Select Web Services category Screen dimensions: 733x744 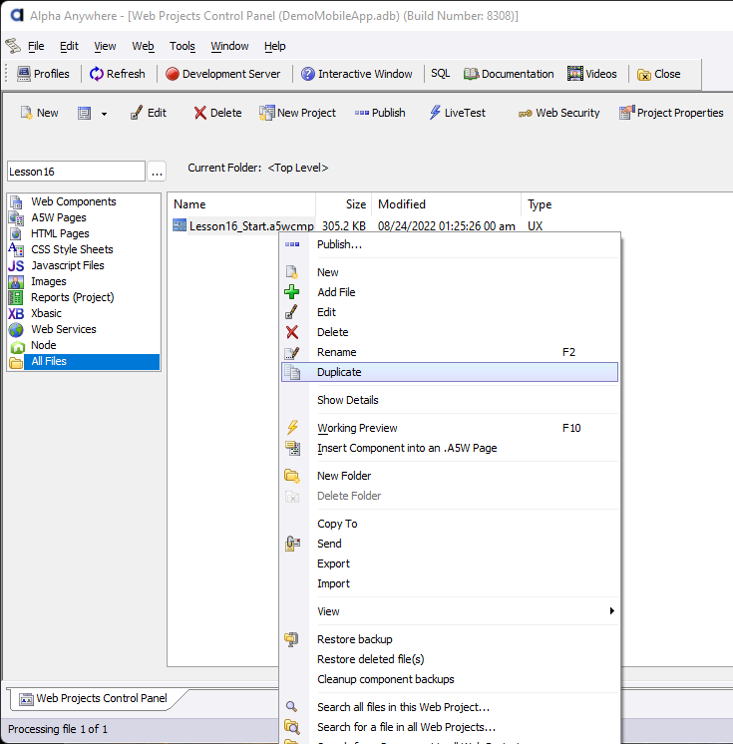point(64,329)
